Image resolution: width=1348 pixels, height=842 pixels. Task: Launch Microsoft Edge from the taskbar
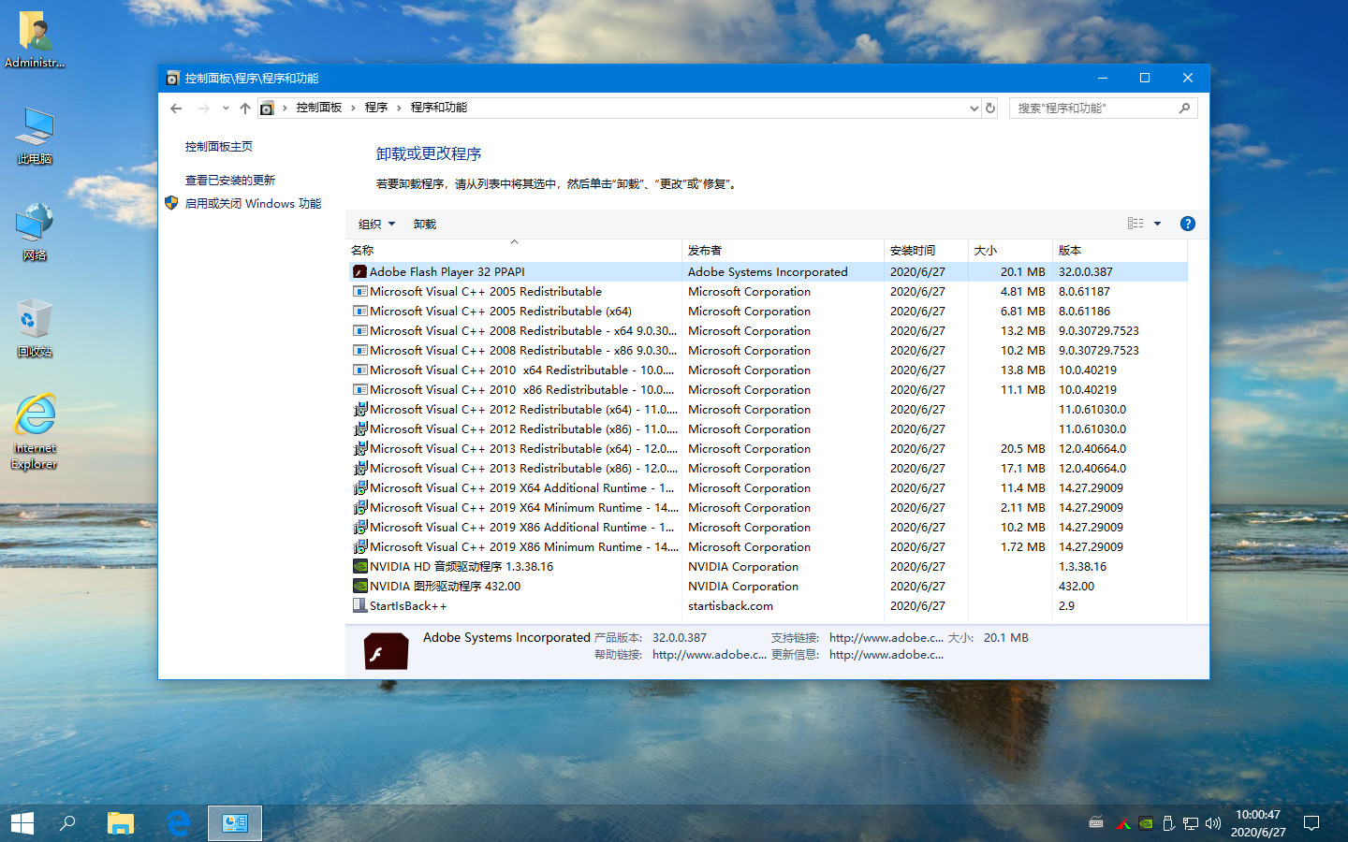click(178, 823)
